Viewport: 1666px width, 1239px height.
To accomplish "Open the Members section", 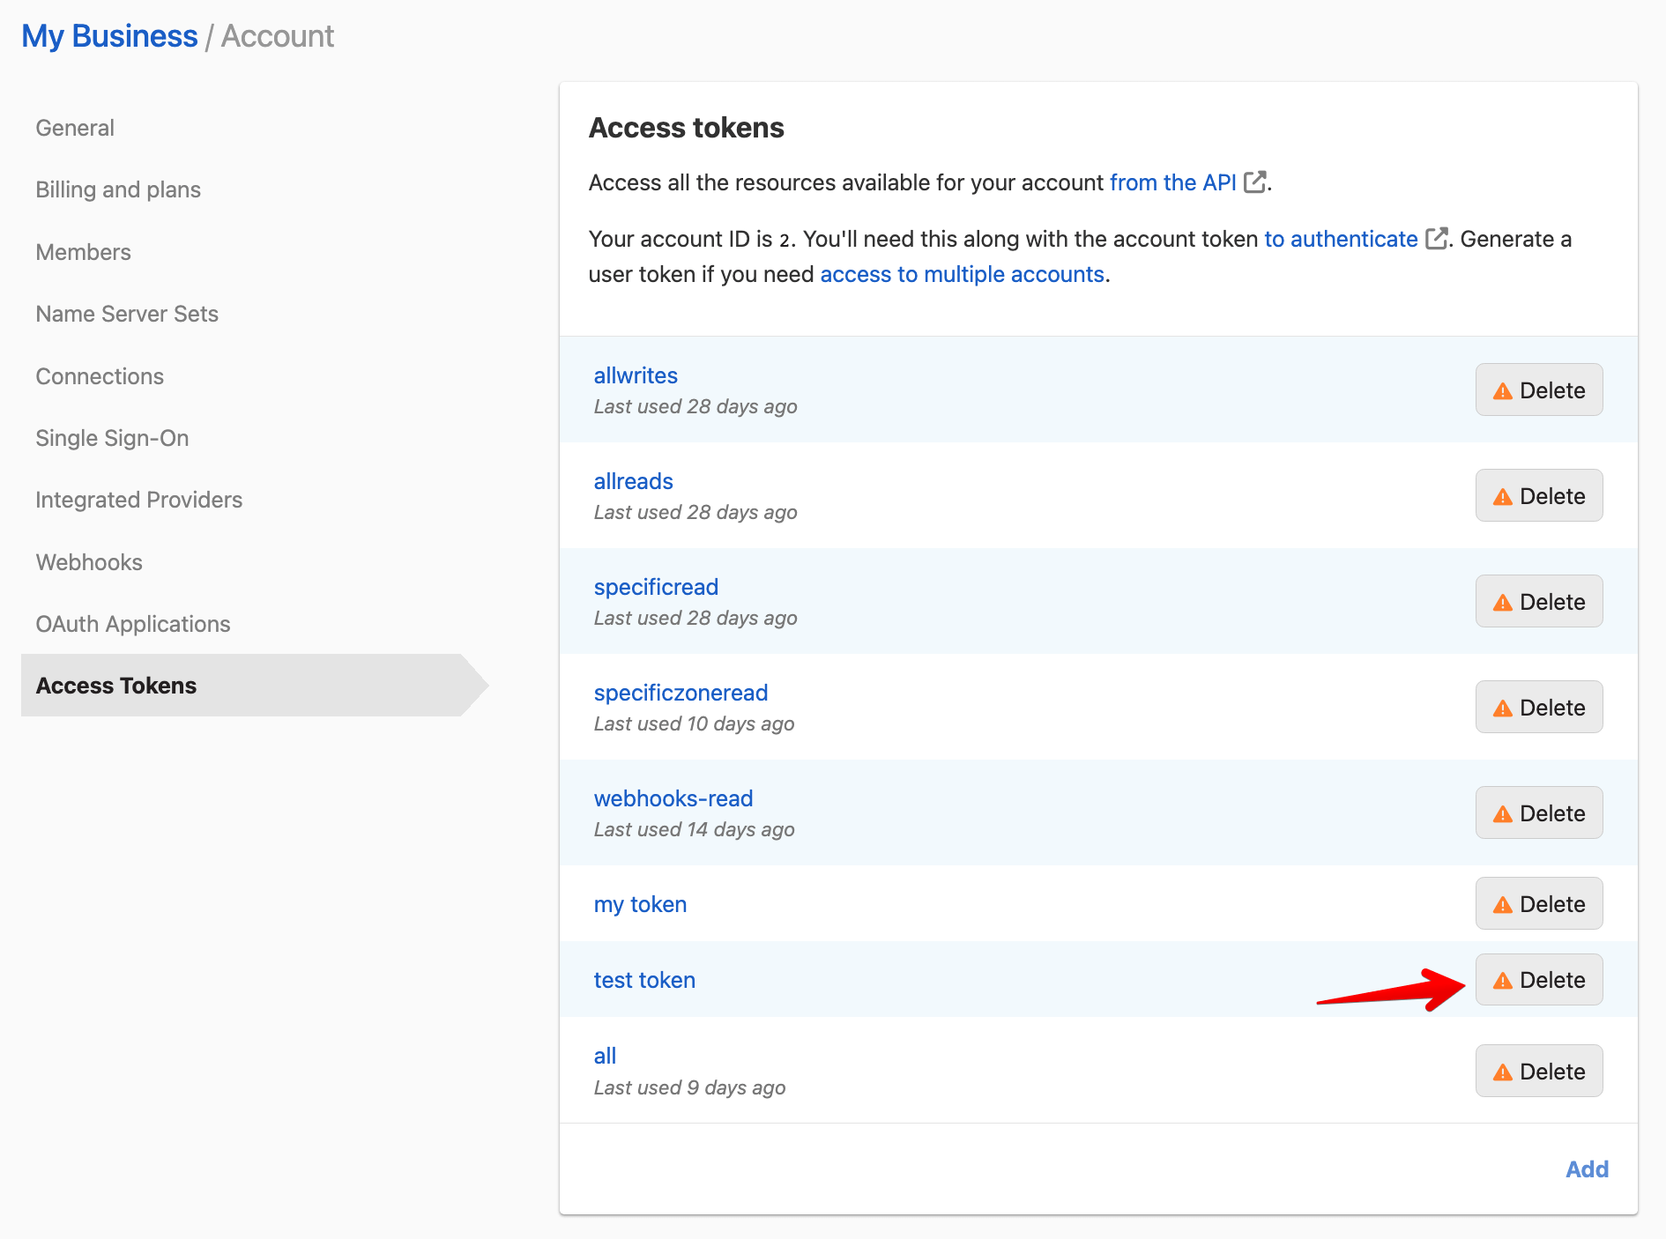I will [x=83, y=252].
